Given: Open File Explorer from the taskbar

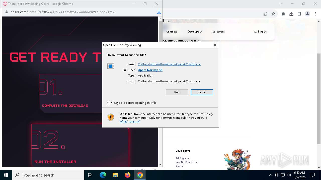Looking at the screenshot, I should tap(115, 175).
